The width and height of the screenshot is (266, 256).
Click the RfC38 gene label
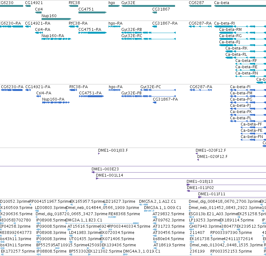coord(74,3)
